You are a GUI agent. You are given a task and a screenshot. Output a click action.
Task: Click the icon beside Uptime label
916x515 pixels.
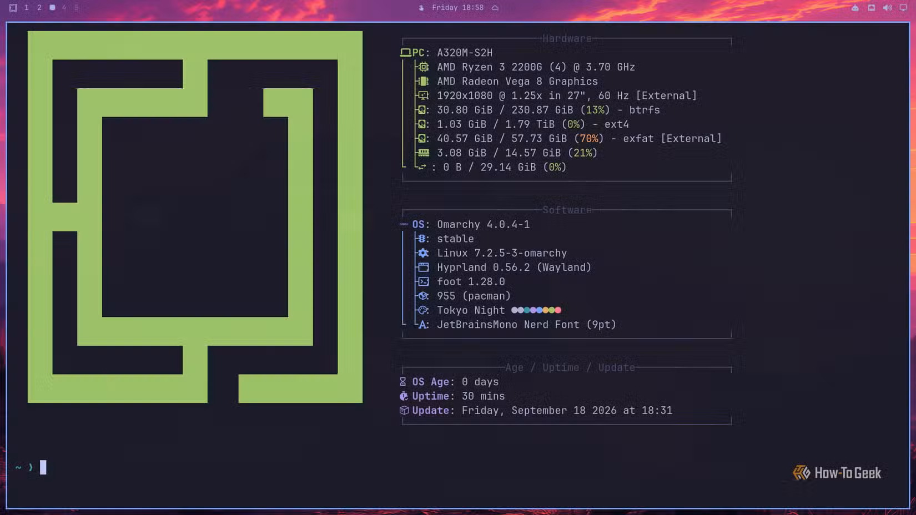(x=404, y=396)
